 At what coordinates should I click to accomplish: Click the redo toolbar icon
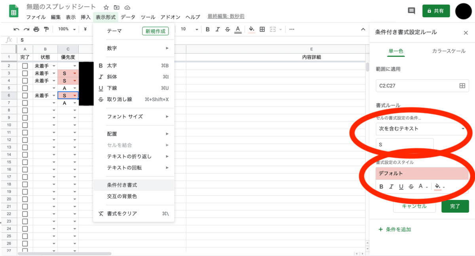coord(27,29)
